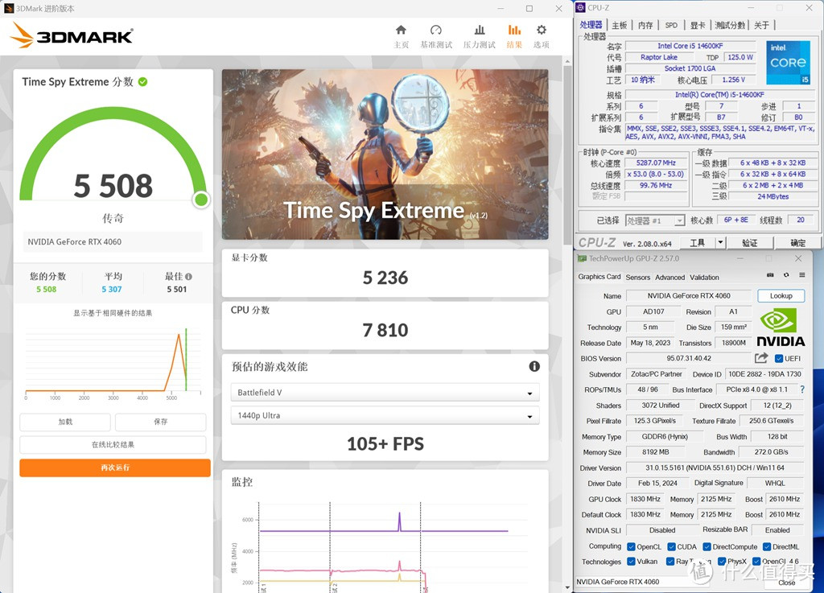Open the GPU-Z Advanced tab
Image resolution: width=824 pixels, height=593 pixels.
[669, 278]
